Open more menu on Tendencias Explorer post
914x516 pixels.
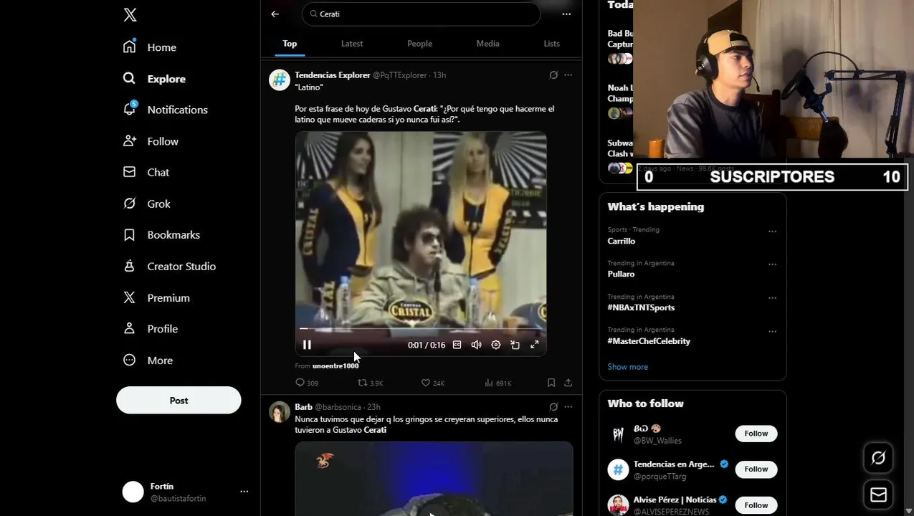tap(568, 75)
